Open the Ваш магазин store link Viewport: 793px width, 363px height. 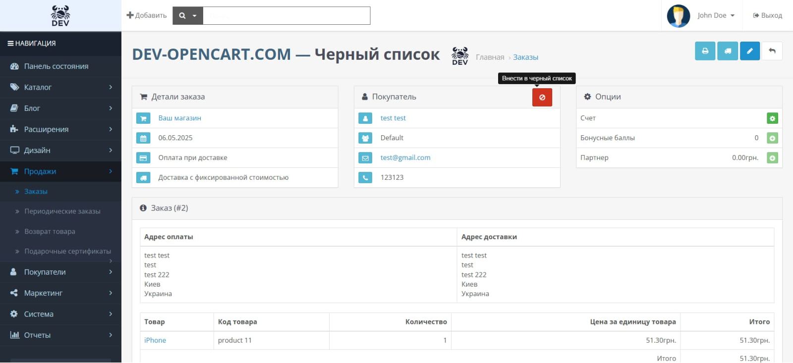179,118
